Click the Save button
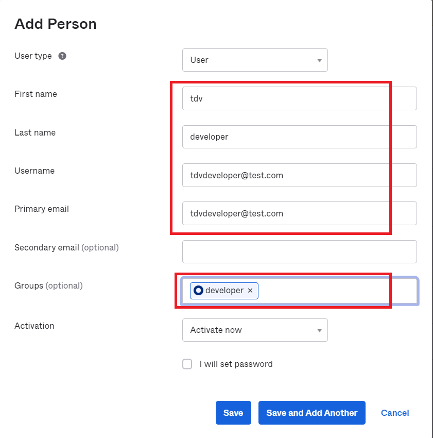433x438 pixels. click(233, 413)
